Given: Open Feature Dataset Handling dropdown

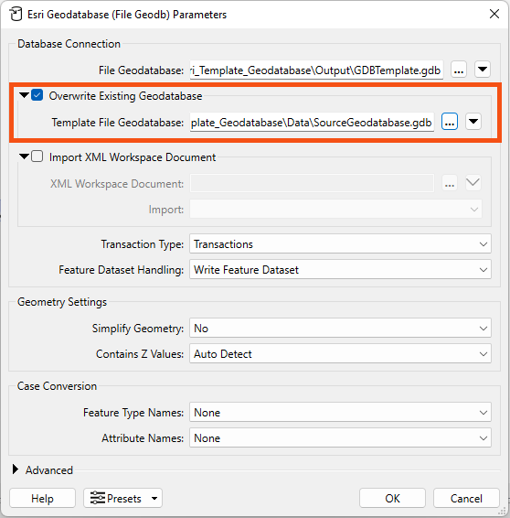Looking at the screenshot, I should pos(340,270).
